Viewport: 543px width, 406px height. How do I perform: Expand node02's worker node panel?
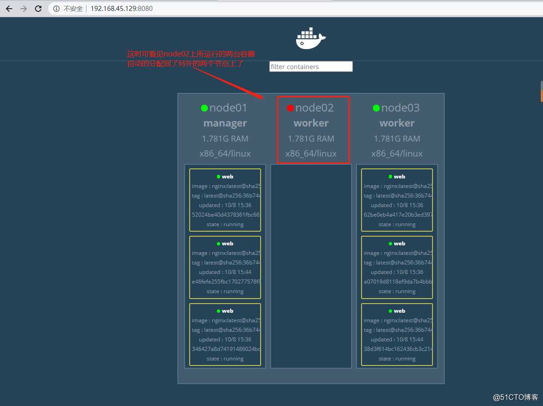(311, 130)
